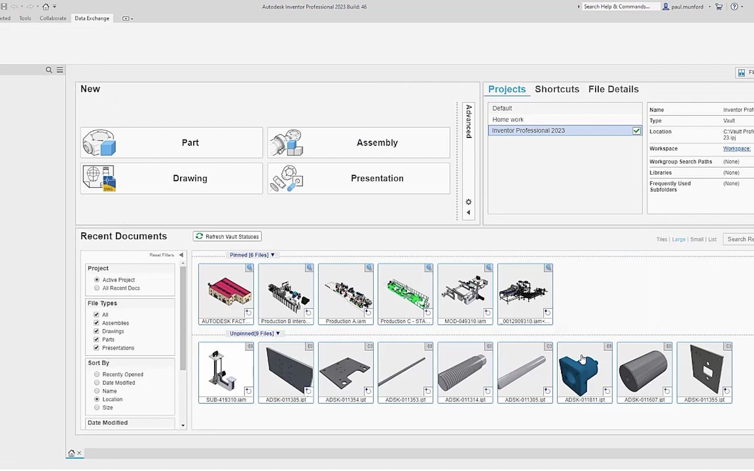This screenshot has width=754, height=471.
Task: Open the Workspace link in project details
Action: point(737,149)
